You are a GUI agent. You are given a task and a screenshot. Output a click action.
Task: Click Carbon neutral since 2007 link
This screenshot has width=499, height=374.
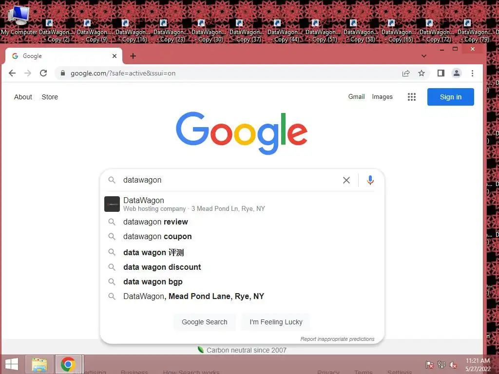pos(246,350)
